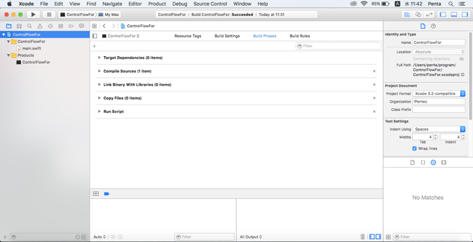Screen dimensions: 473x242
Task: Toggle the variables view pane
Action: (x=372, y=237)
